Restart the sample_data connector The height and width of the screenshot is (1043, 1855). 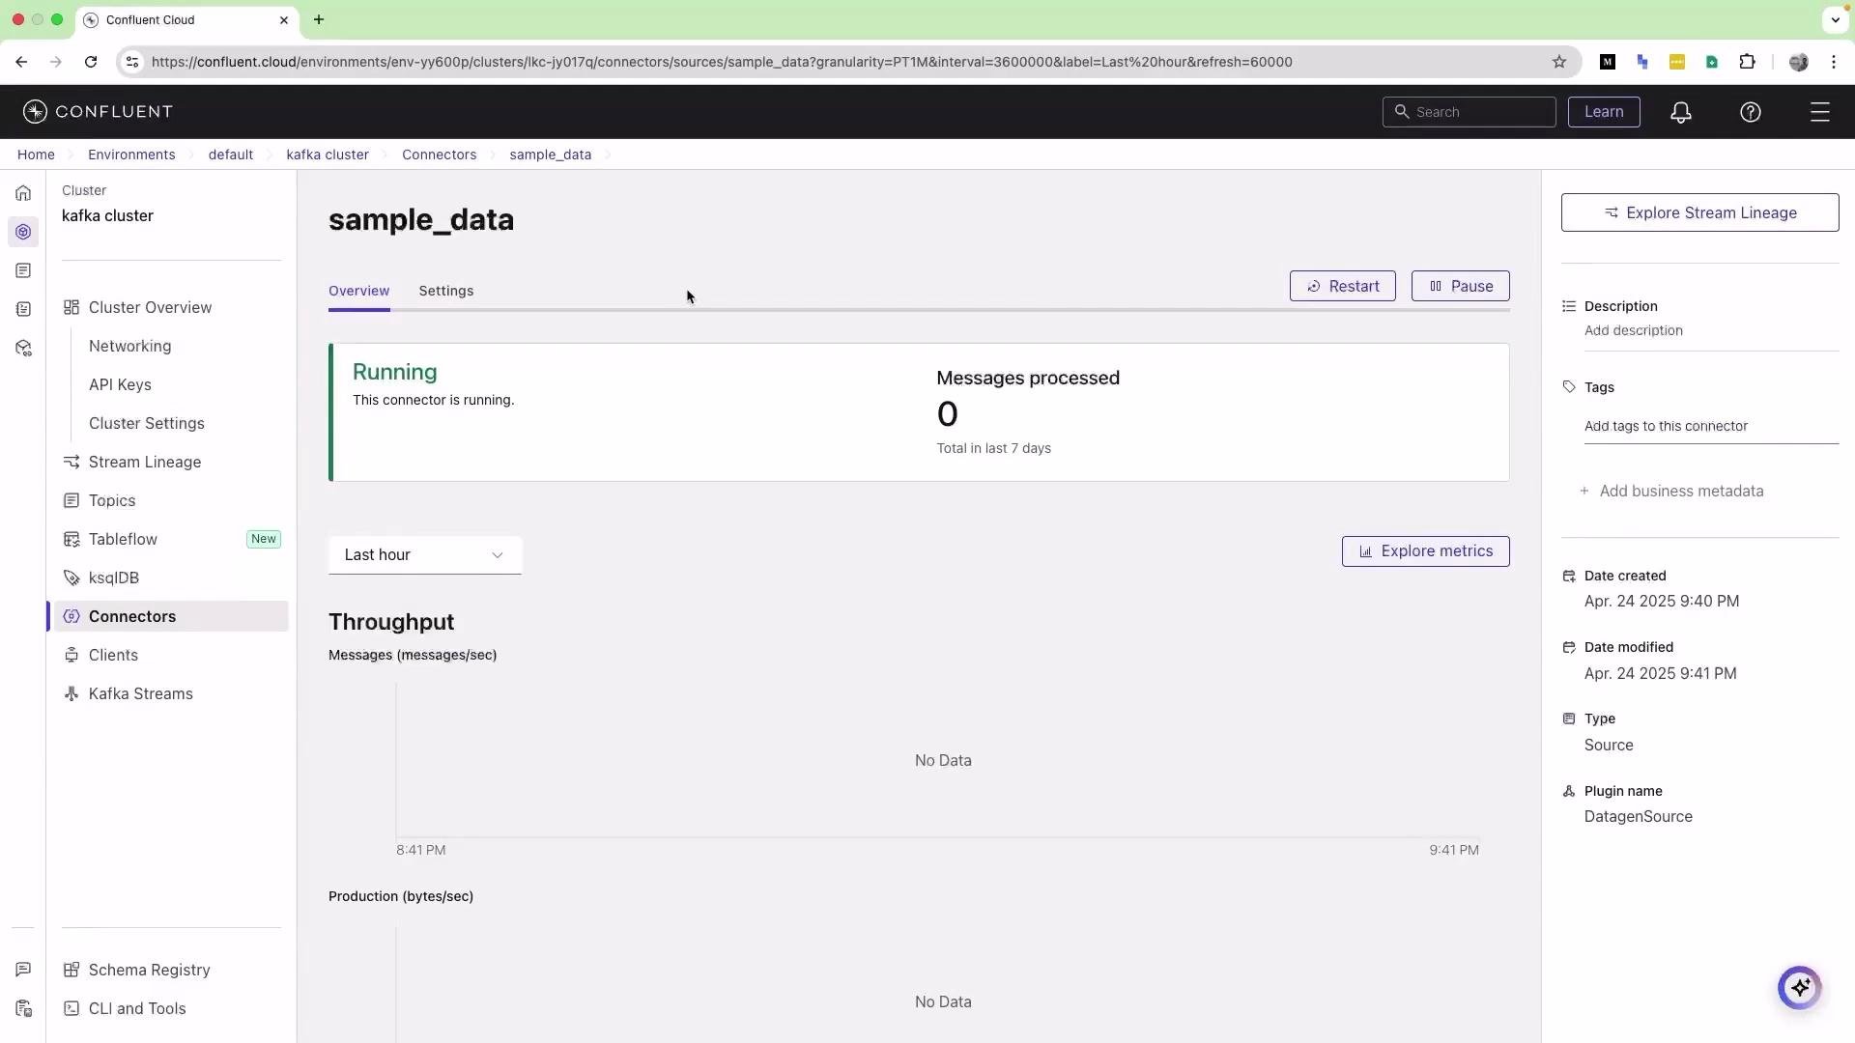pos(1342,286)
